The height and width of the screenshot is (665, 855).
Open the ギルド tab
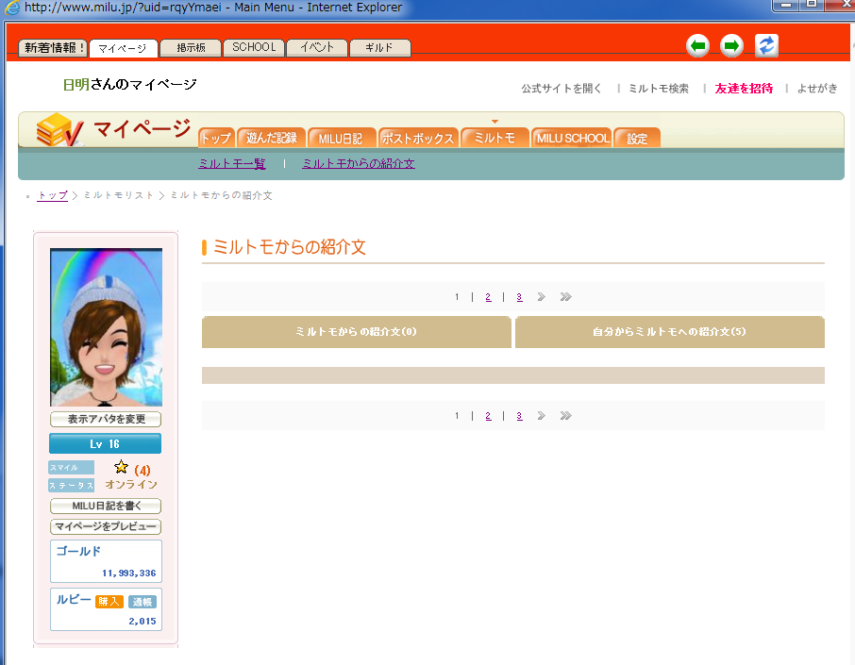click(379, 48)
